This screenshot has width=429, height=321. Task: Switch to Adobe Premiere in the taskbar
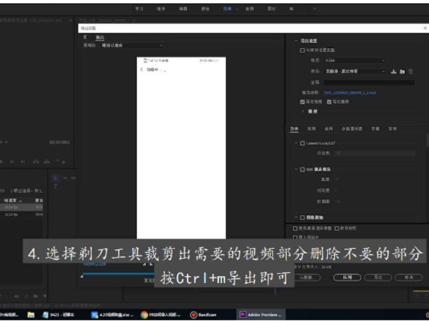coord(261,315)
